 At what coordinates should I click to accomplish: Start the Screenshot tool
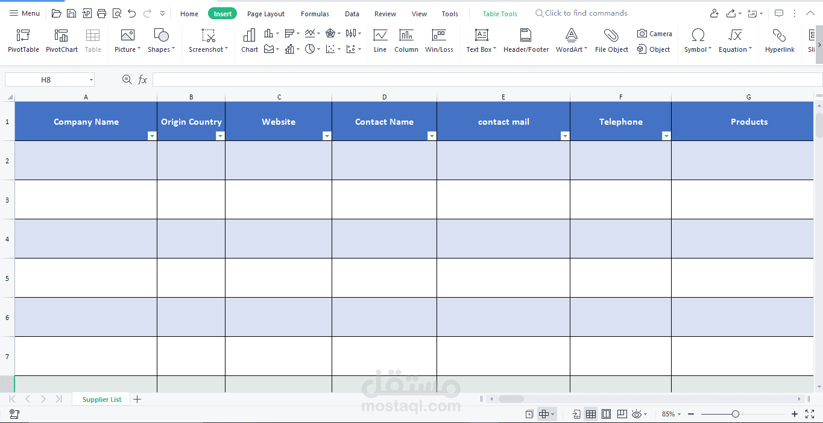pos(208,41)
